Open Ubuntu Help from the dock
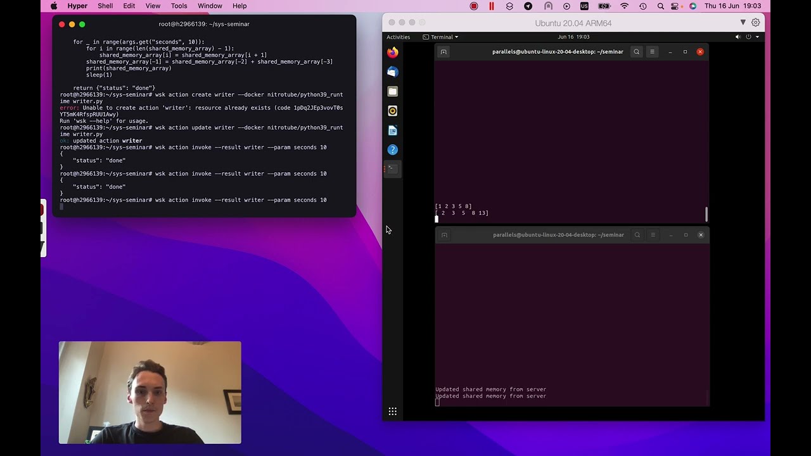This screenshot has width=811, height=456. [x=392, y=149]
